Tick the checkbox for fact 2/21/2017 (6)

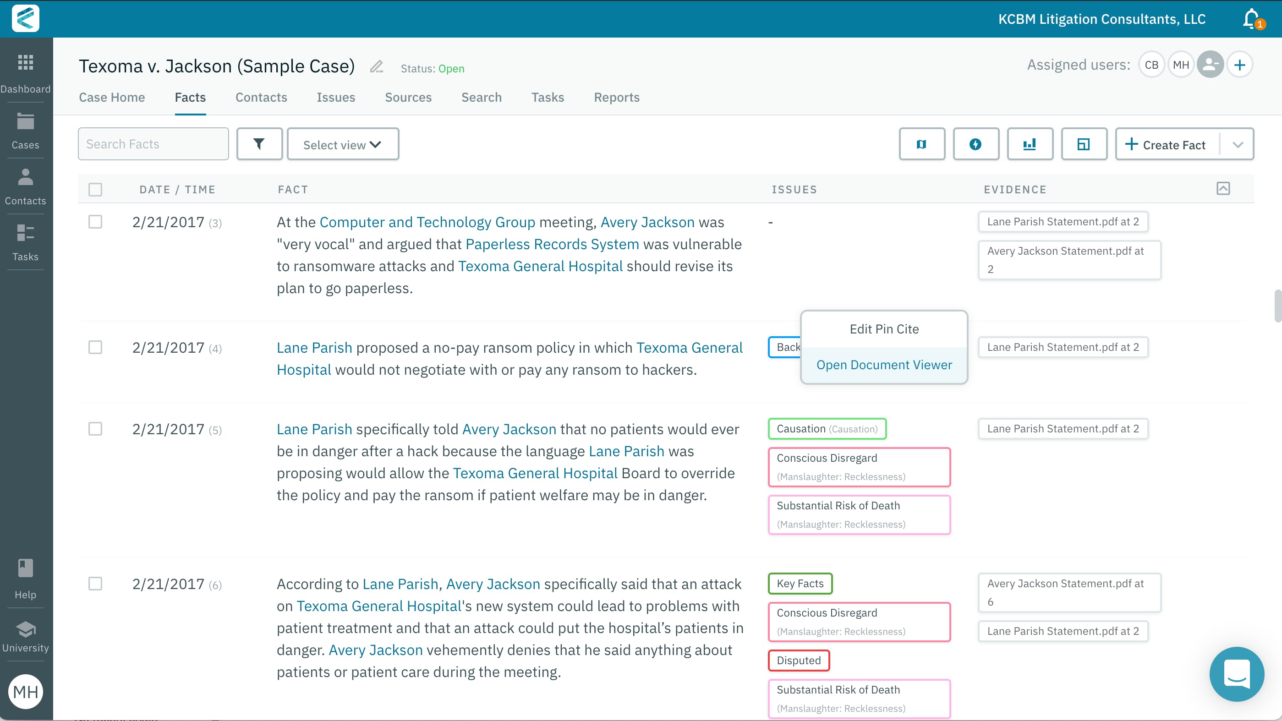[95, 583]
